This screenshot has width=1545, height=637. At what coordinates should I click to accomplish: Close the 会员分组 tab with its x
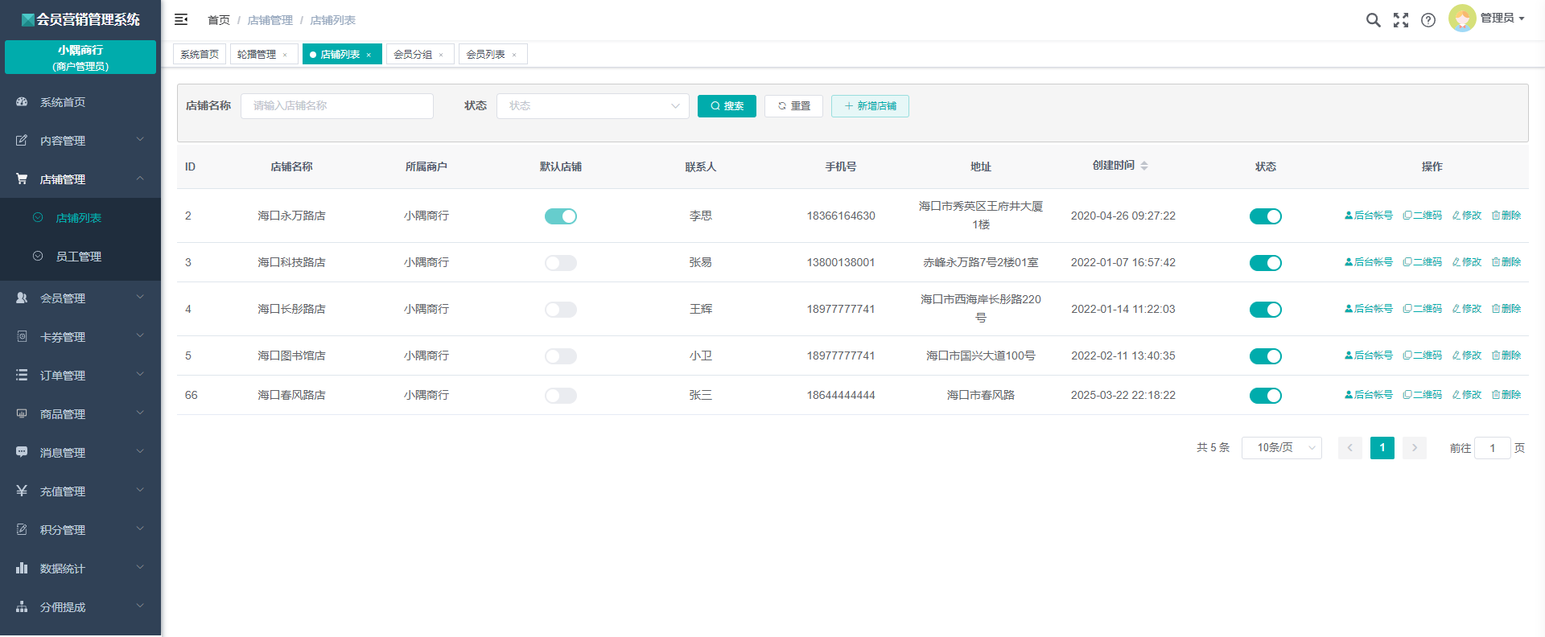tap(441, 55)
